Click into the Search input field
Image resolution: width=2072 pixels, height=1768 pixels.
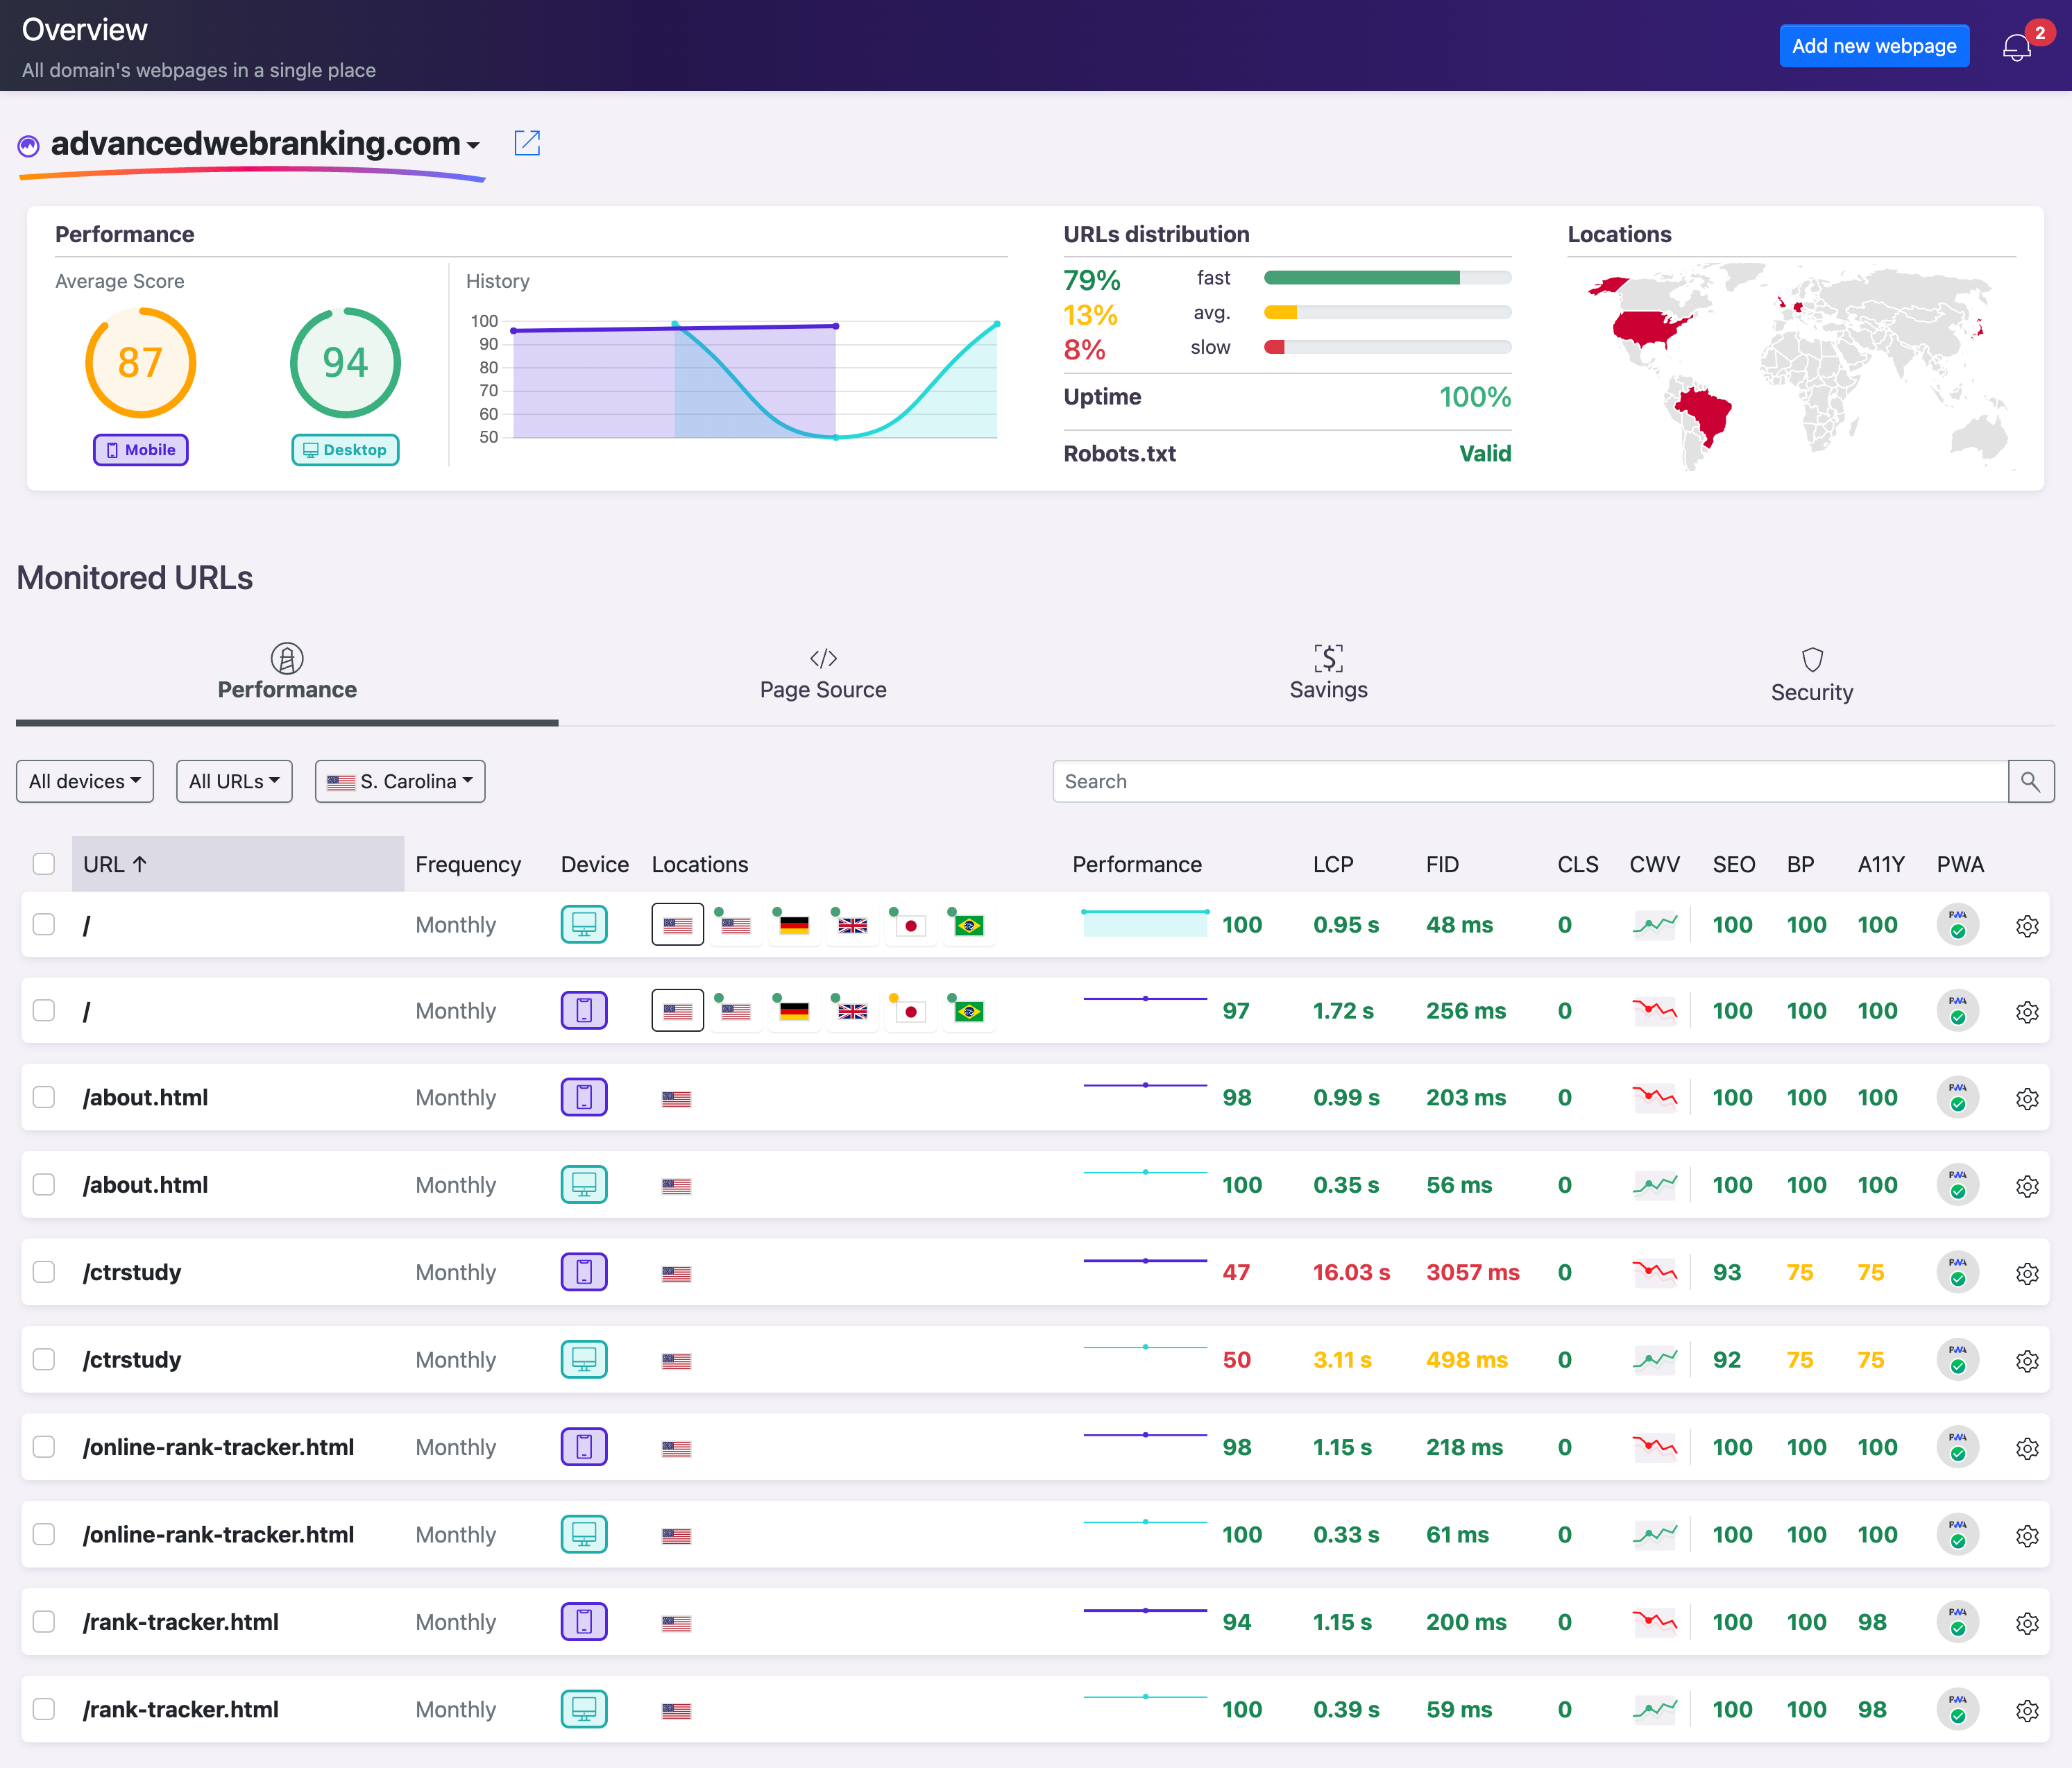[x=1530, y=781]
